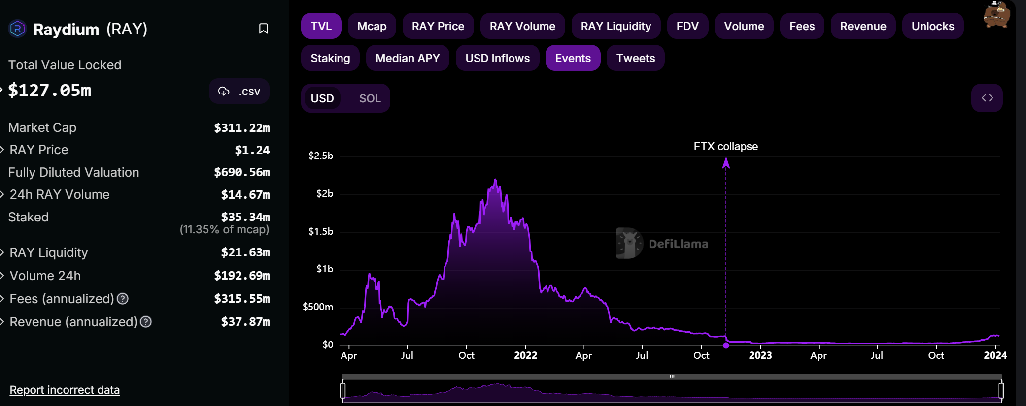1026x406 pixels.
Task: Click the $500m y-axis label
Action: point(318,307)
